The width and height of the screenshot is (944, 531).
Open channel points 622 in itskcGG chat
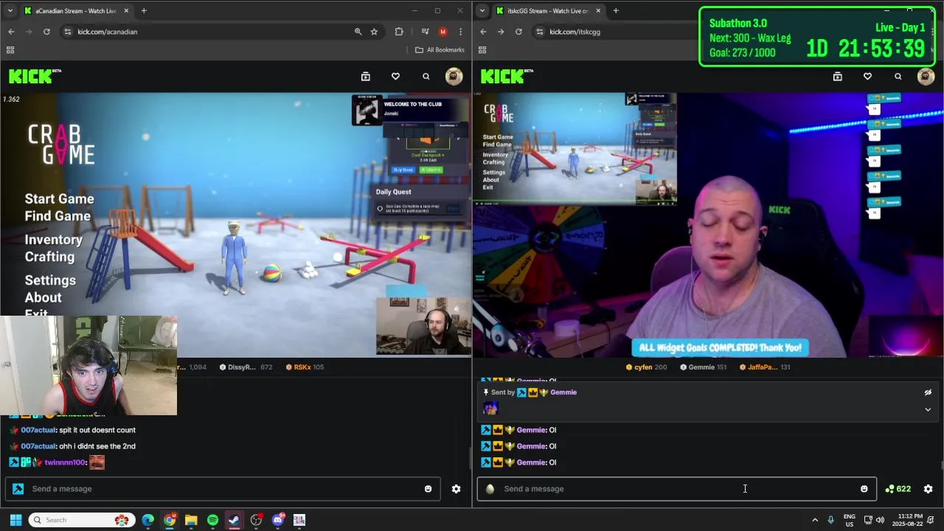click(x=898, y=489)
